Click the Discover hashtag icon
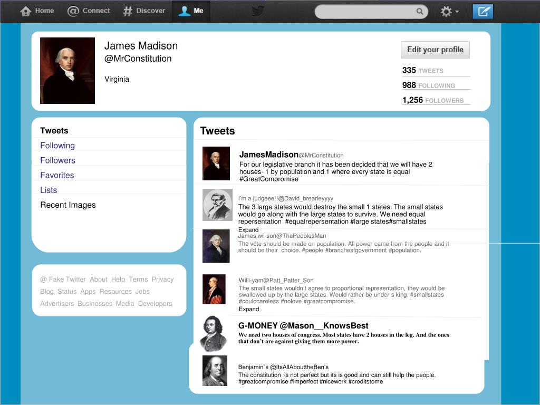This screenshot has width=540, height=405. point(128,11)
